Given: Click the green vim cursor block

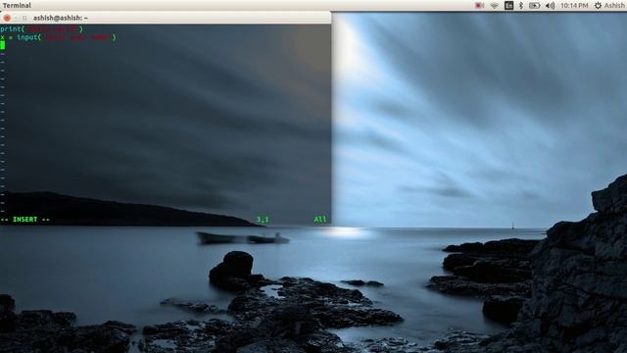Looking at the screenshot, I should tap(2, 45).
